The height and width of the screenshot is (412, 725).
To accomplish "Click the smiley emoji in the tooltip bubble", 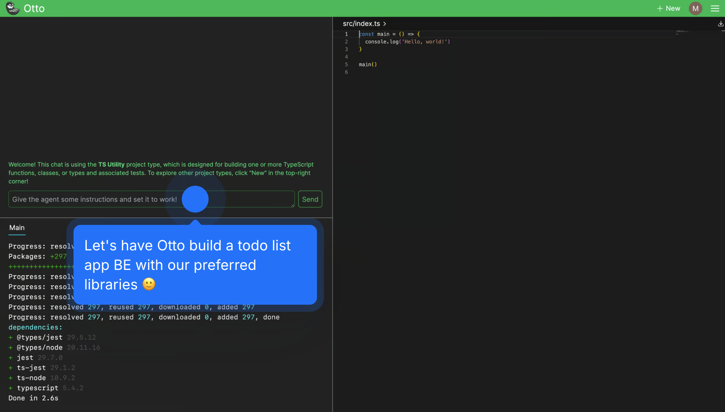I will 149,284.
